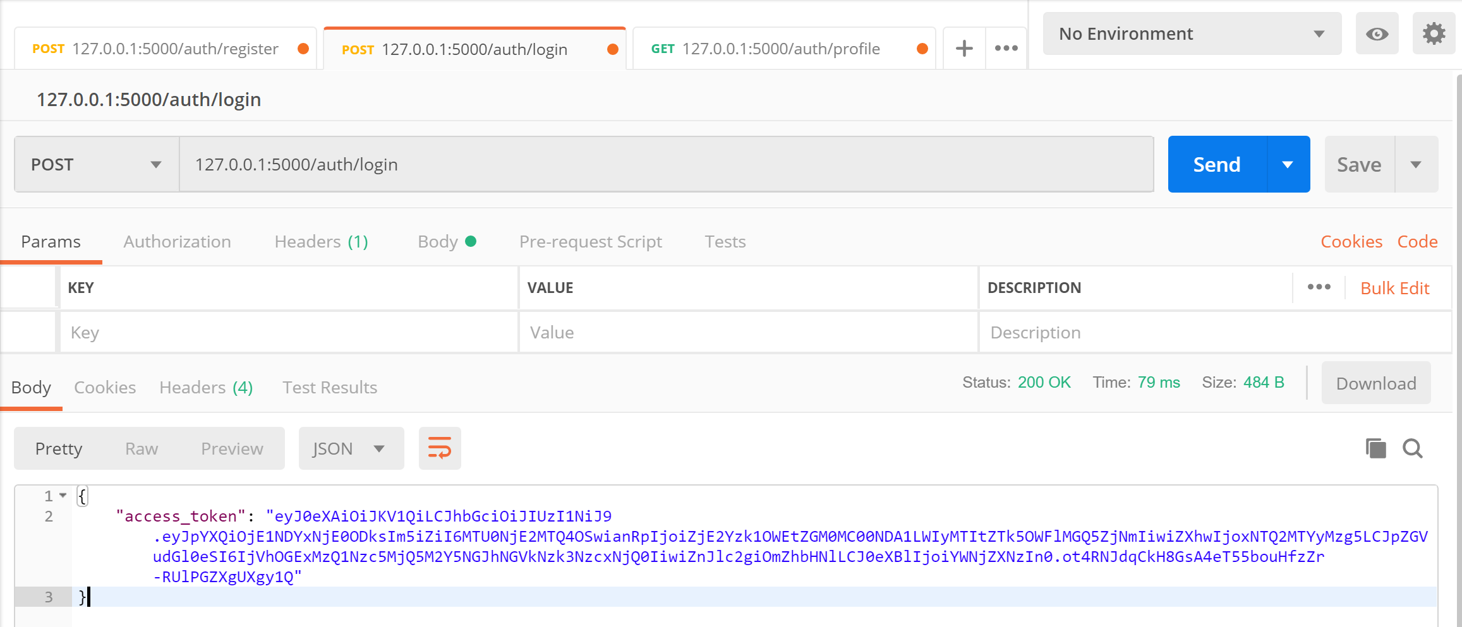This screenshot has height=627, width=1462.
Task: Open the No Environment dropdown
Action: click(1190, 33)
